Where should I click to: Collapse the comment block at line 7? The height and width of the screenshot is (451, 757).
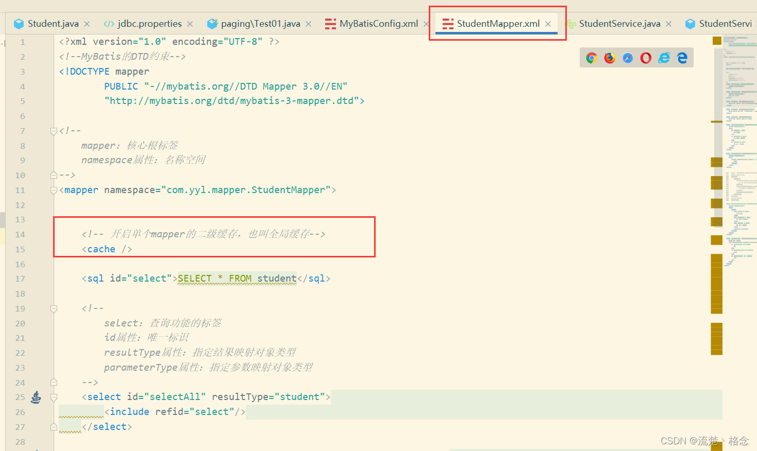click(x=54, y=131)
